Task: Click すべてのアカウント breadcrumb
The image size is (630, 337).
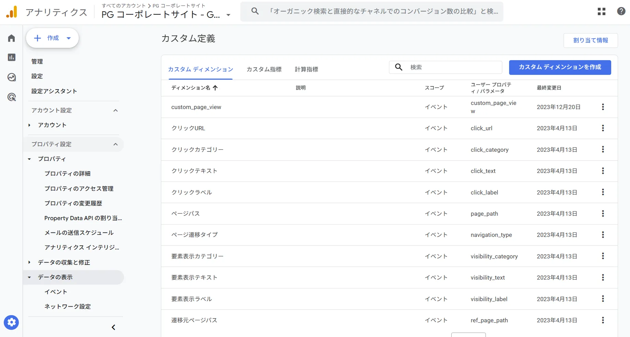Action: click(x=124, y=6)
